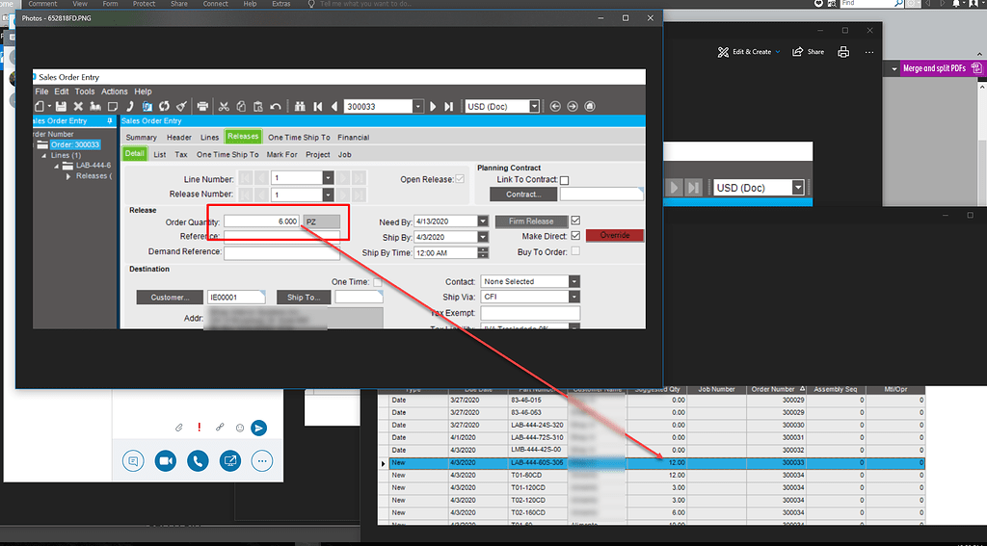The image size is (987, 546).
Task: Start an audio call in the chat window
Action: click(198, 461)
